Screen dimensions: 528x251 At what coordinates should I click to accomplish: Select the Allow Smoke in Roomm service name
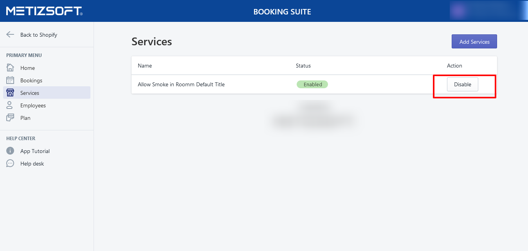pyautogui.click(x=181, y=84)
